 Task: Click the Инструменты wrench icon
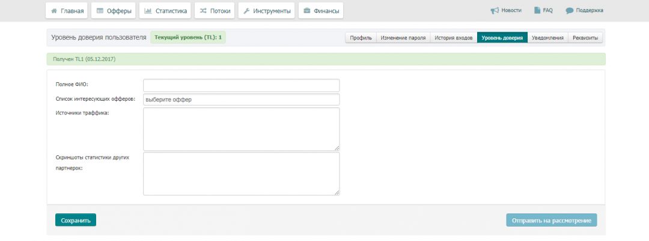pyautogui.click(x=246, y=11)
